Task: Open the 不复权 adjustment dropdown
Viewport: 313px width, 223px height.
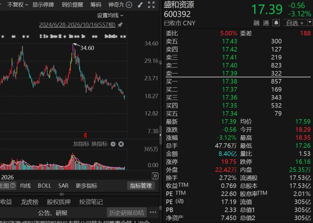Action: click(x=18, y=5)
